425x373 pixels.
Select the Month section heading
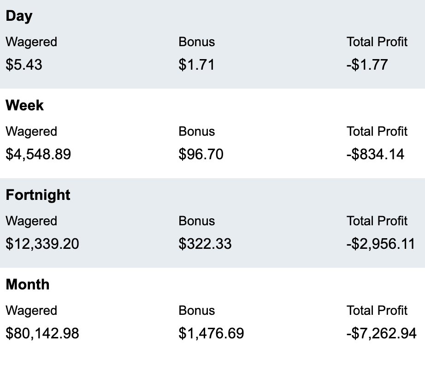pyautogui.click(x=28, y=284)
